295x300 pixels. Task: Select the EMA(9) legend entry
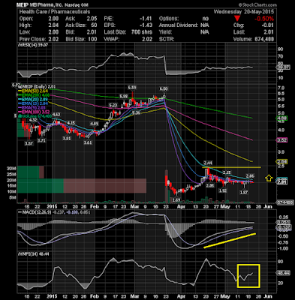click(33, 107)
